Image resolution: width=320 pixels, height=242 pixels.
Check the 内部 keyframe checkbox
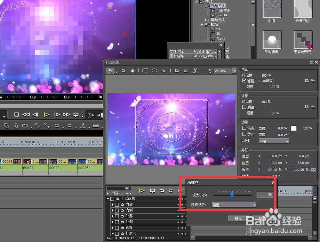[x=117, y=204]
